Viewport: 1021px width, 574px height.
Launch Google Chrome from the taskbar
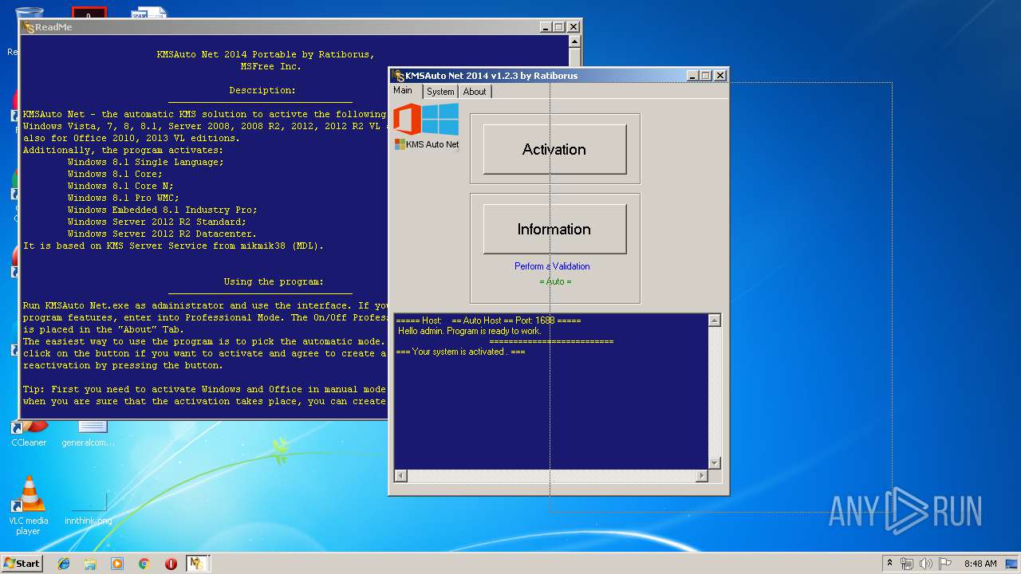(x=144, y=564)
